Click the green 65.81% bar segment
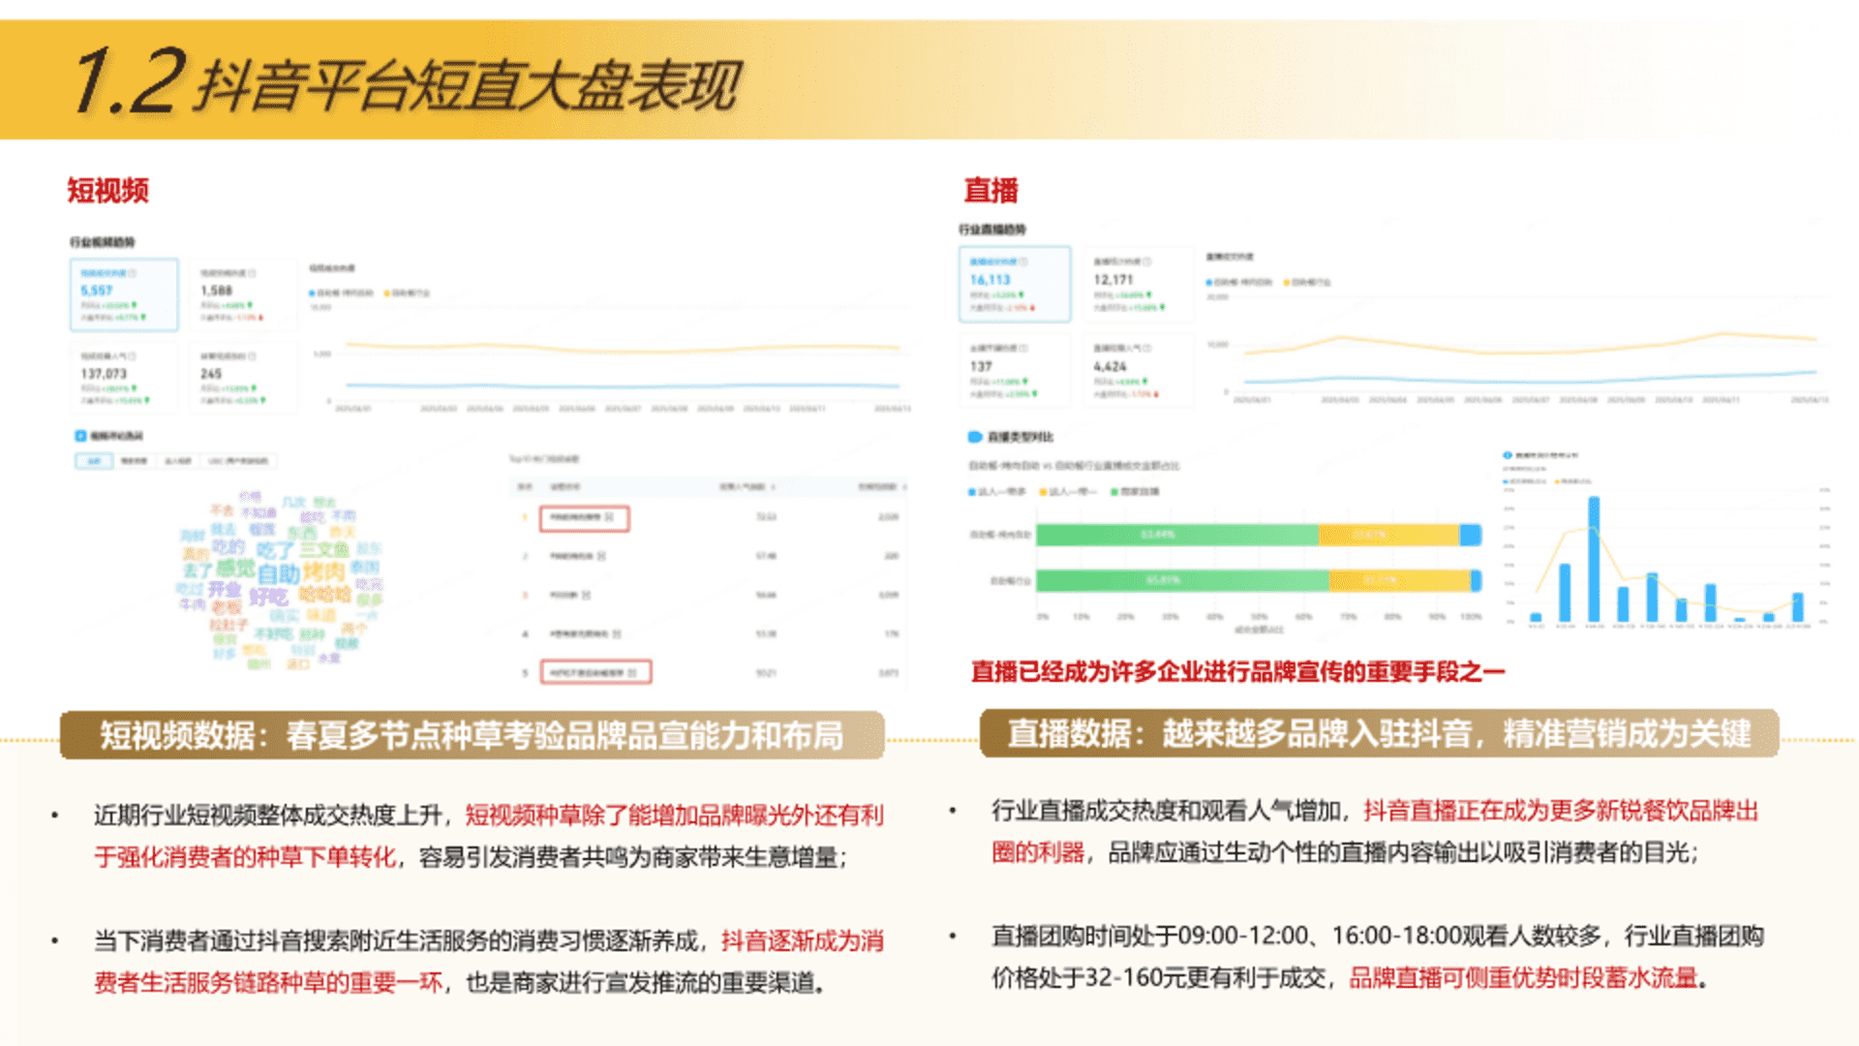The image size is (1859, 1046). pyautogui.click(x=1182, y=580)
